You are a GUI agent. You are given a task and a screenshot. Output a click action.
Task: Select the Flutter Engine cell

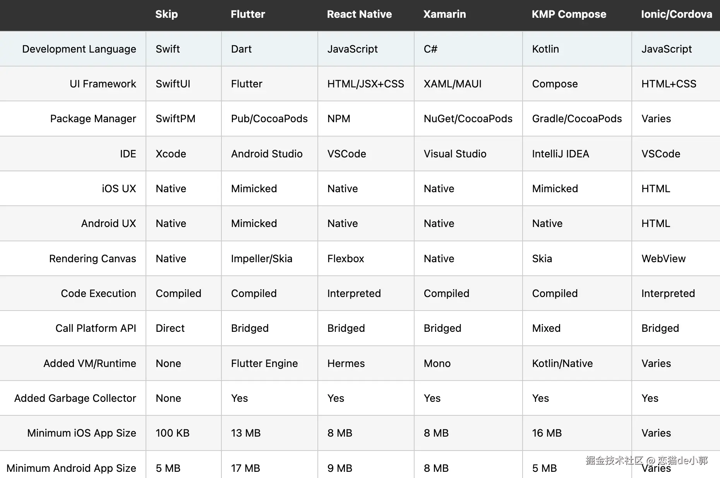tap(264, 364)
